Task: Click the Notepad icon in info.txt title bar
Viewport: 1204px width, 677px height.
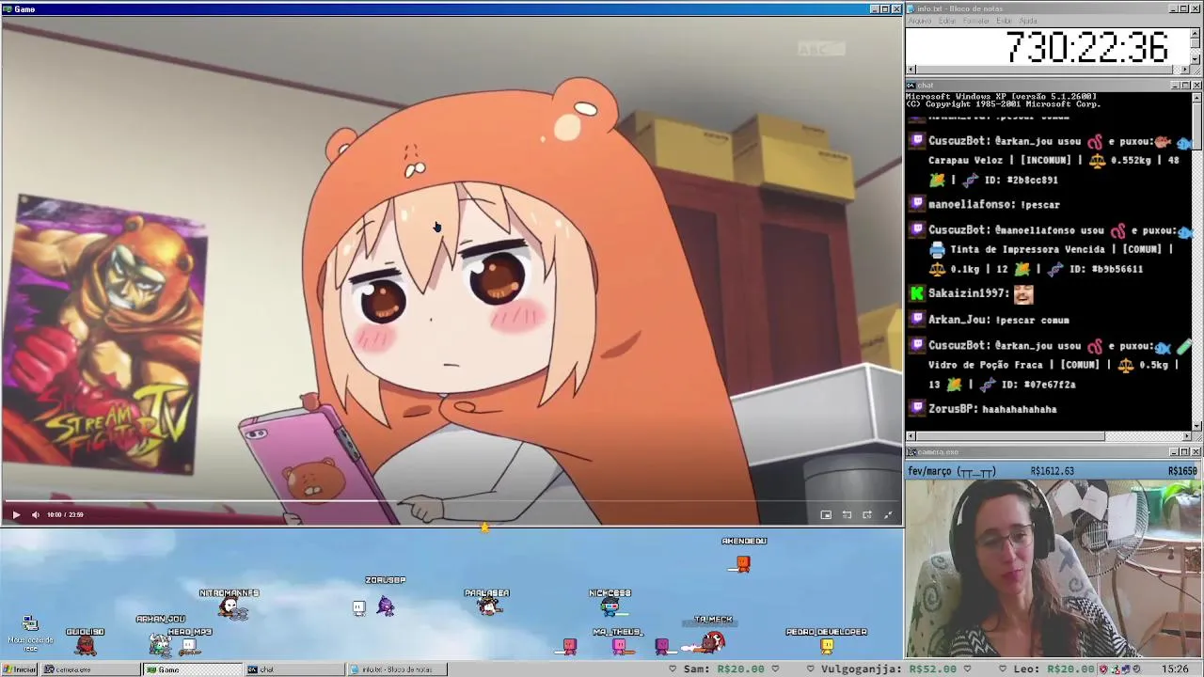Action: [x=911, y=8]
